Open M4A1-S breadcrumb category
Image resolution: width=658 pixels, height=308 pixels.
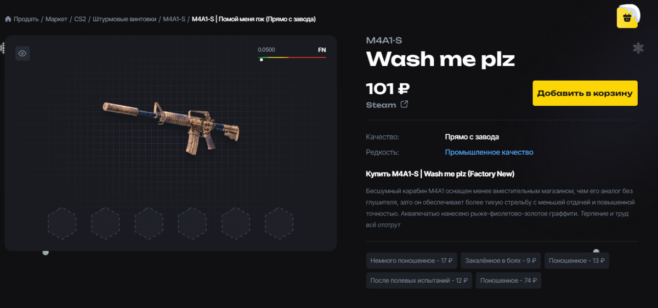pyautogui.click(x=174, y=19)
